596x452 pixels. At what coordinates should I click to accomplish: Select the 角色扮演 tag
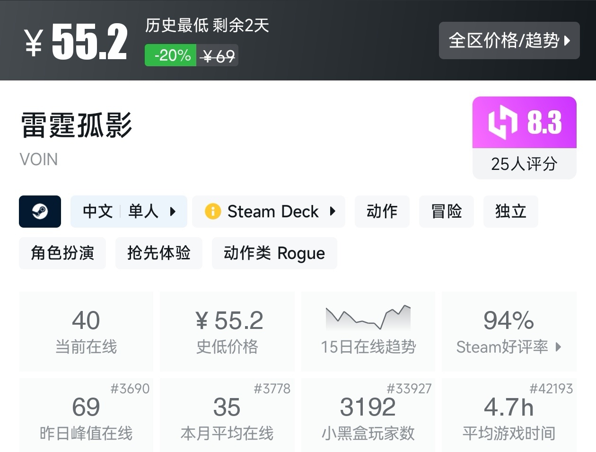62,253
